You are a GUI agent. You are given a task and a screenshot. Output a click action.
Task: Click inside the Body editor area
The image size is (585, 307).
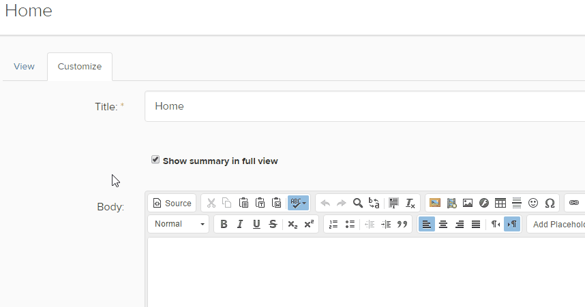click(x=366, y=272)
